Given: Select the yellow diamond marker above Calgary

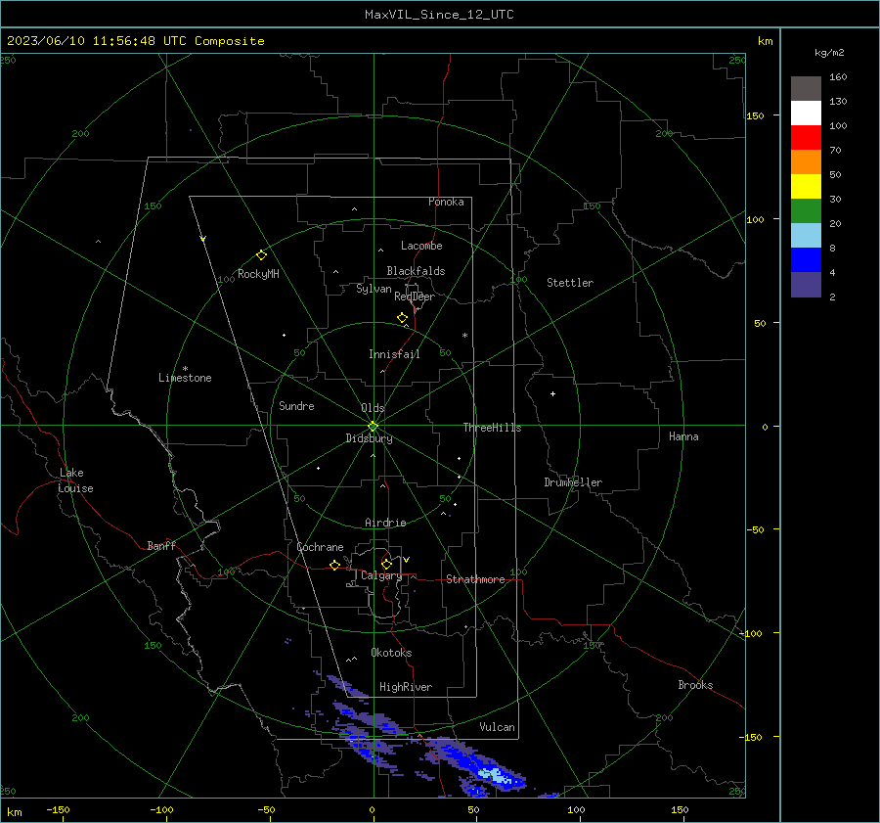Looking at the screenshot, I should [x=386, y=564].
